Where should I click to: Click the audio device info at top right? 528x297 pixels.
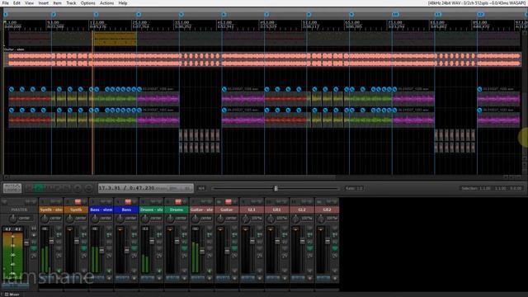tap(477, 3)
